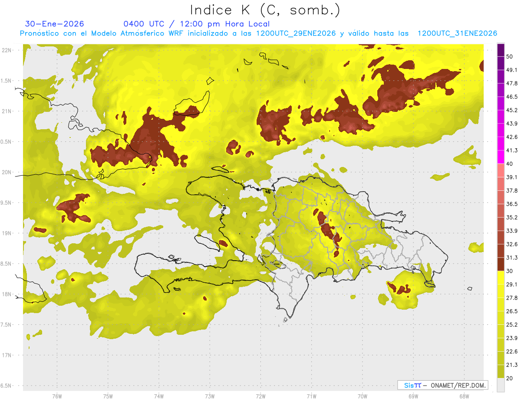
Task: Click the colorbar value "21.3"
Action: (x=512, y=365)
